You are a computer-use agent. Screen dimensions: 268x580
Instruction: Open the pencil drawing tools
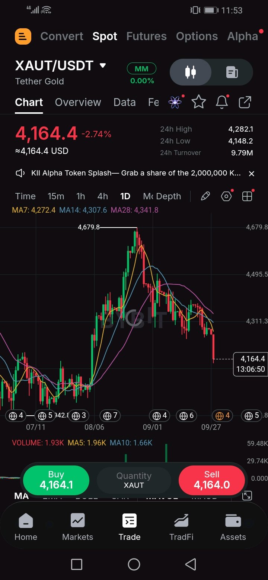pos(205,196)
